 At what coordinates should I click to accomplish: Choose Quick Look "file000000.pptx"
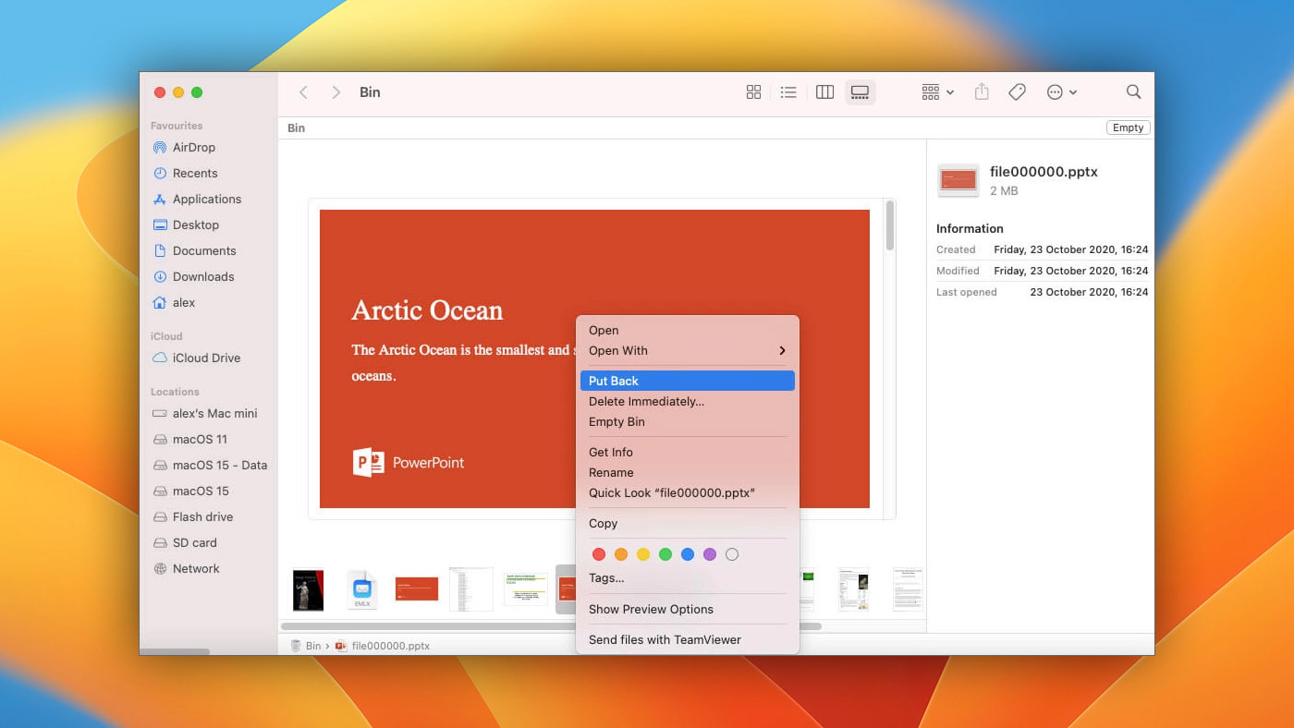click(x=687, y=493)
